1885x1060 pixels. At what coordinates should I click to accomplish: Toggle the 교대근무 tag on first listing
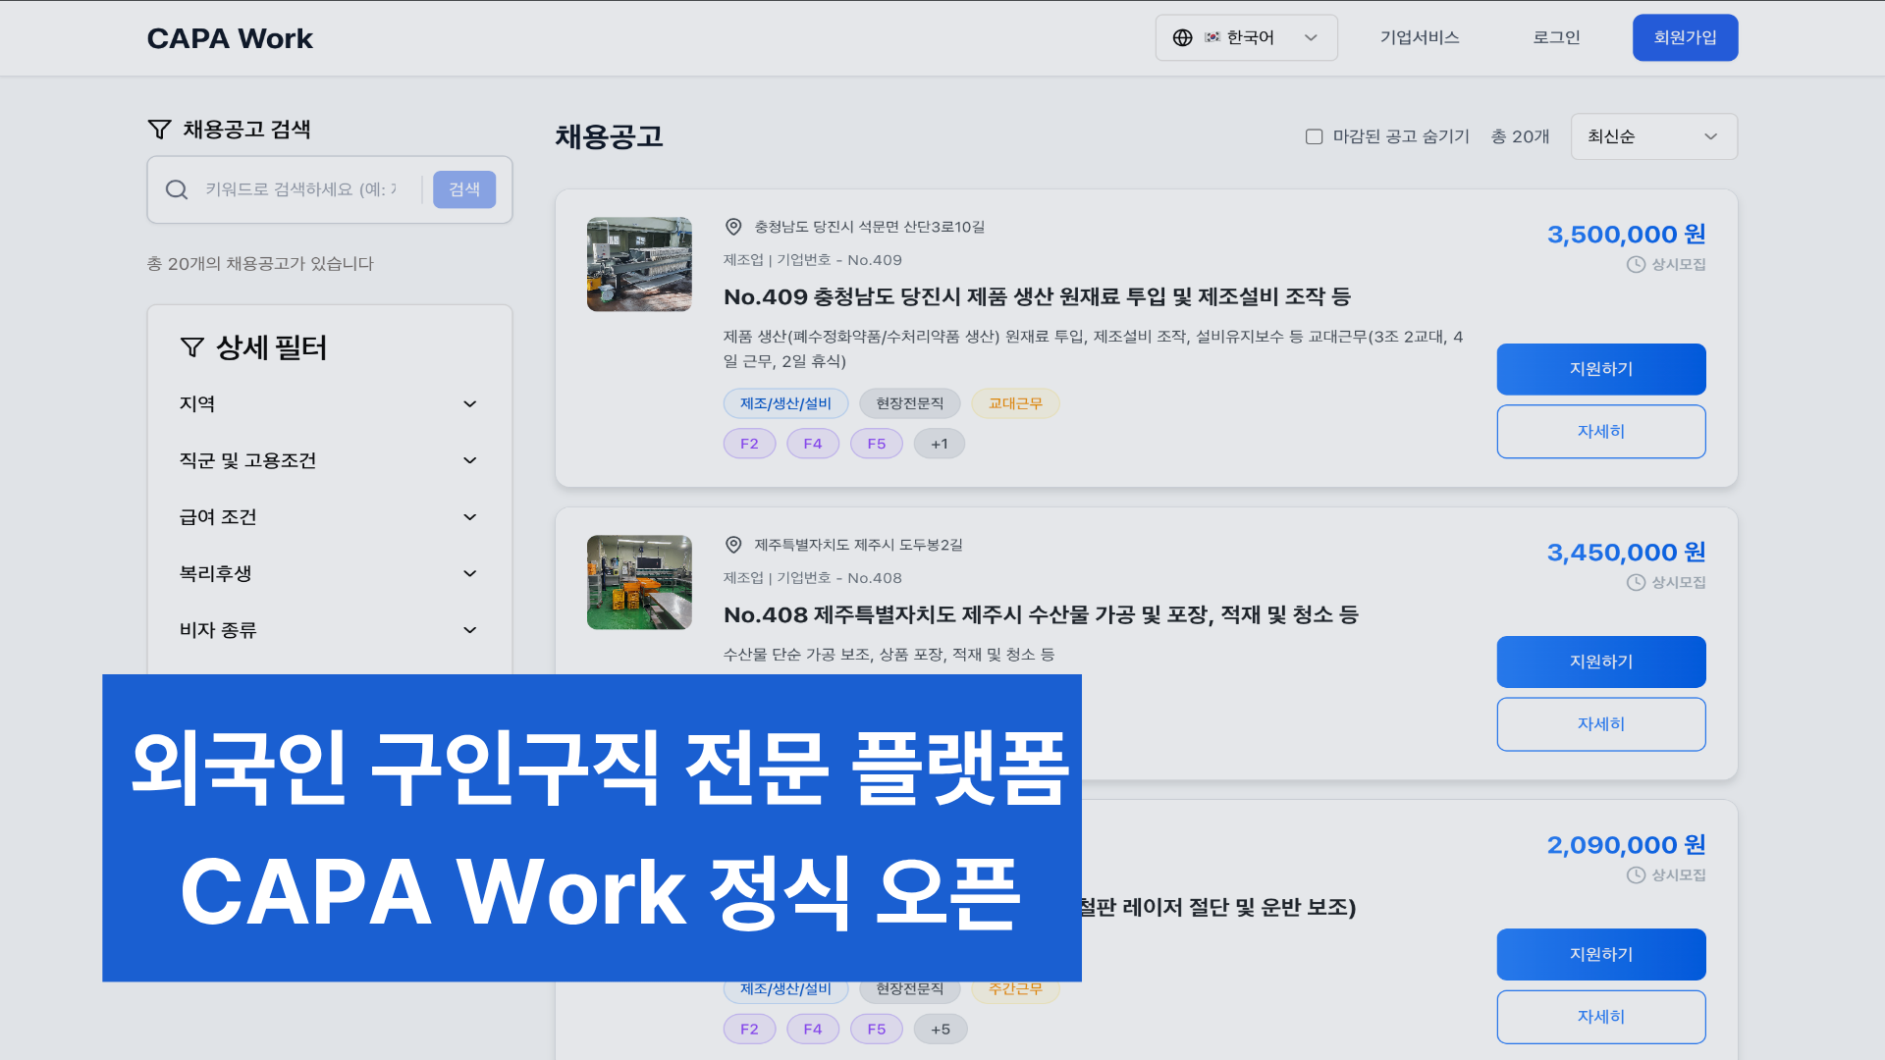pyautogui.click(x=1015, y=403)
